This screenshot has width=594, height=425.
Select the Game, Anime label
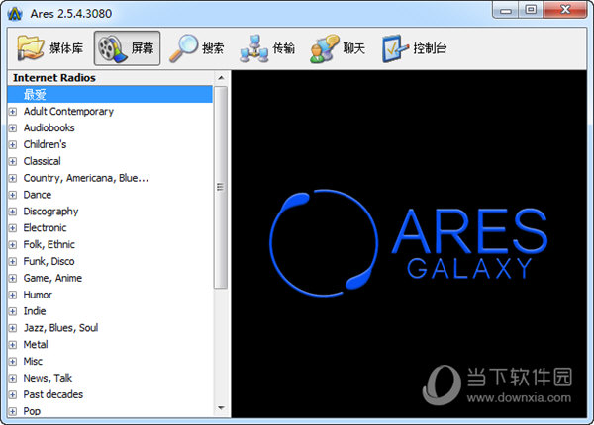pos(52,278)
